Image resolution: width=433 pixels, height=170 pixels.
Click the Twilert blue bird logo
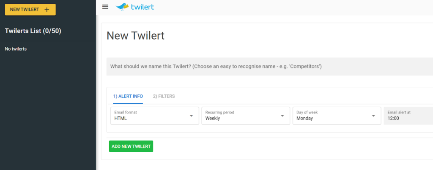click(122, 7)
